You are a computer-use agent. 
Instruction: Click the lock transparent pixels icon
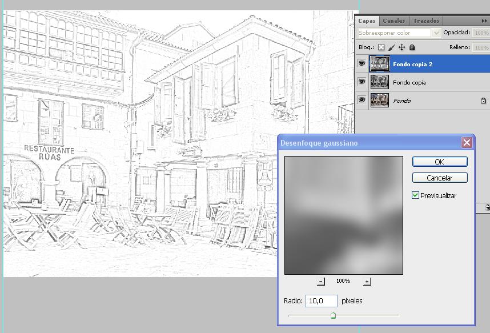click(x=381, y=47)
